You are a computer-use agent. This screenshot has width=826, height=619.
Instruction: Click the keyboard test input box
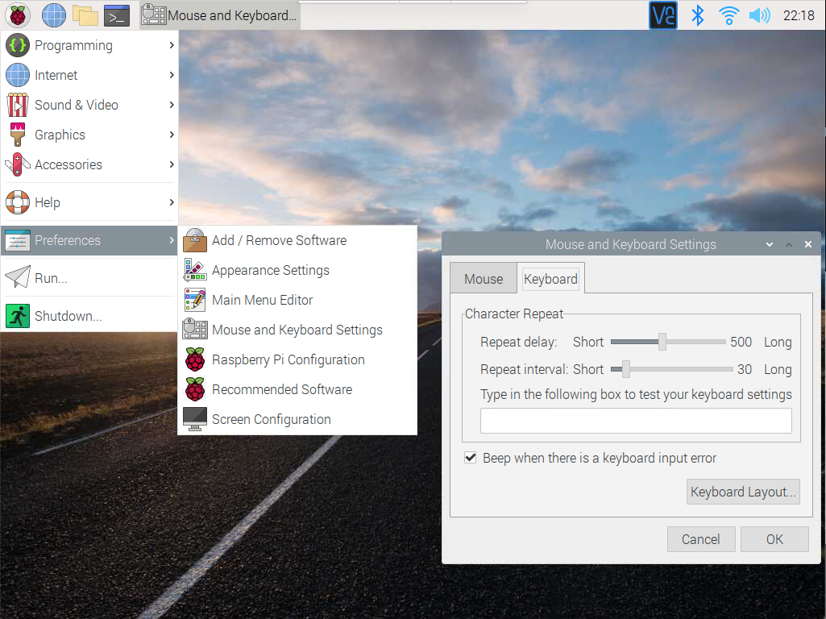636,421
